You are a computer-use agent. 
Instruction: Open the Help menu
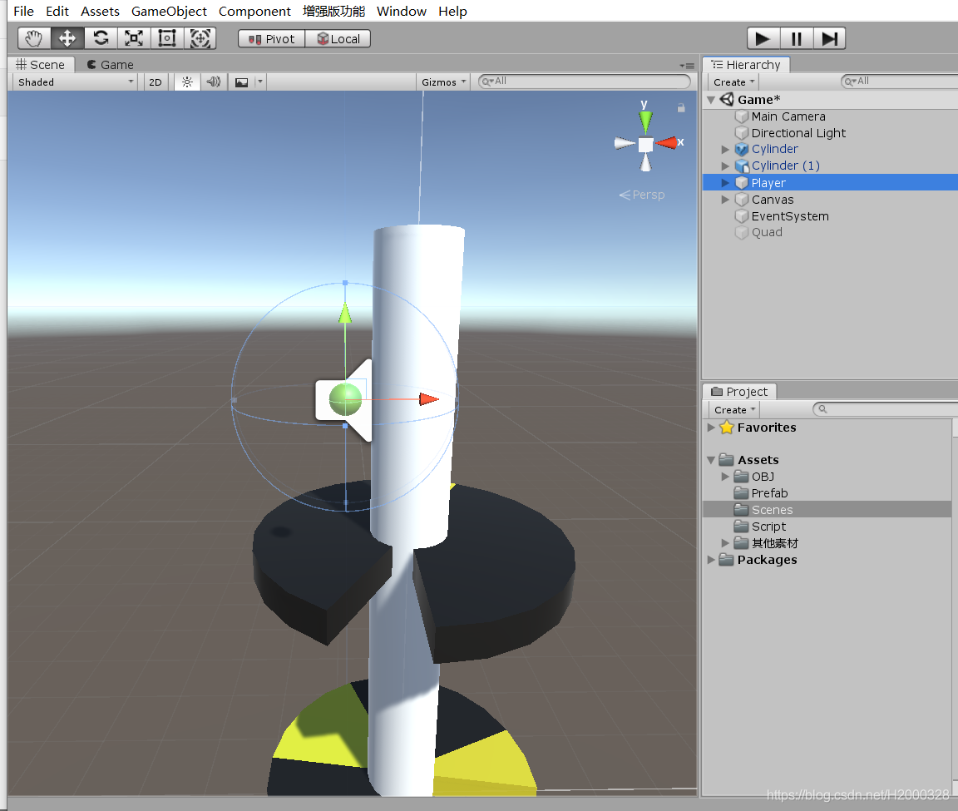[452, 11]
